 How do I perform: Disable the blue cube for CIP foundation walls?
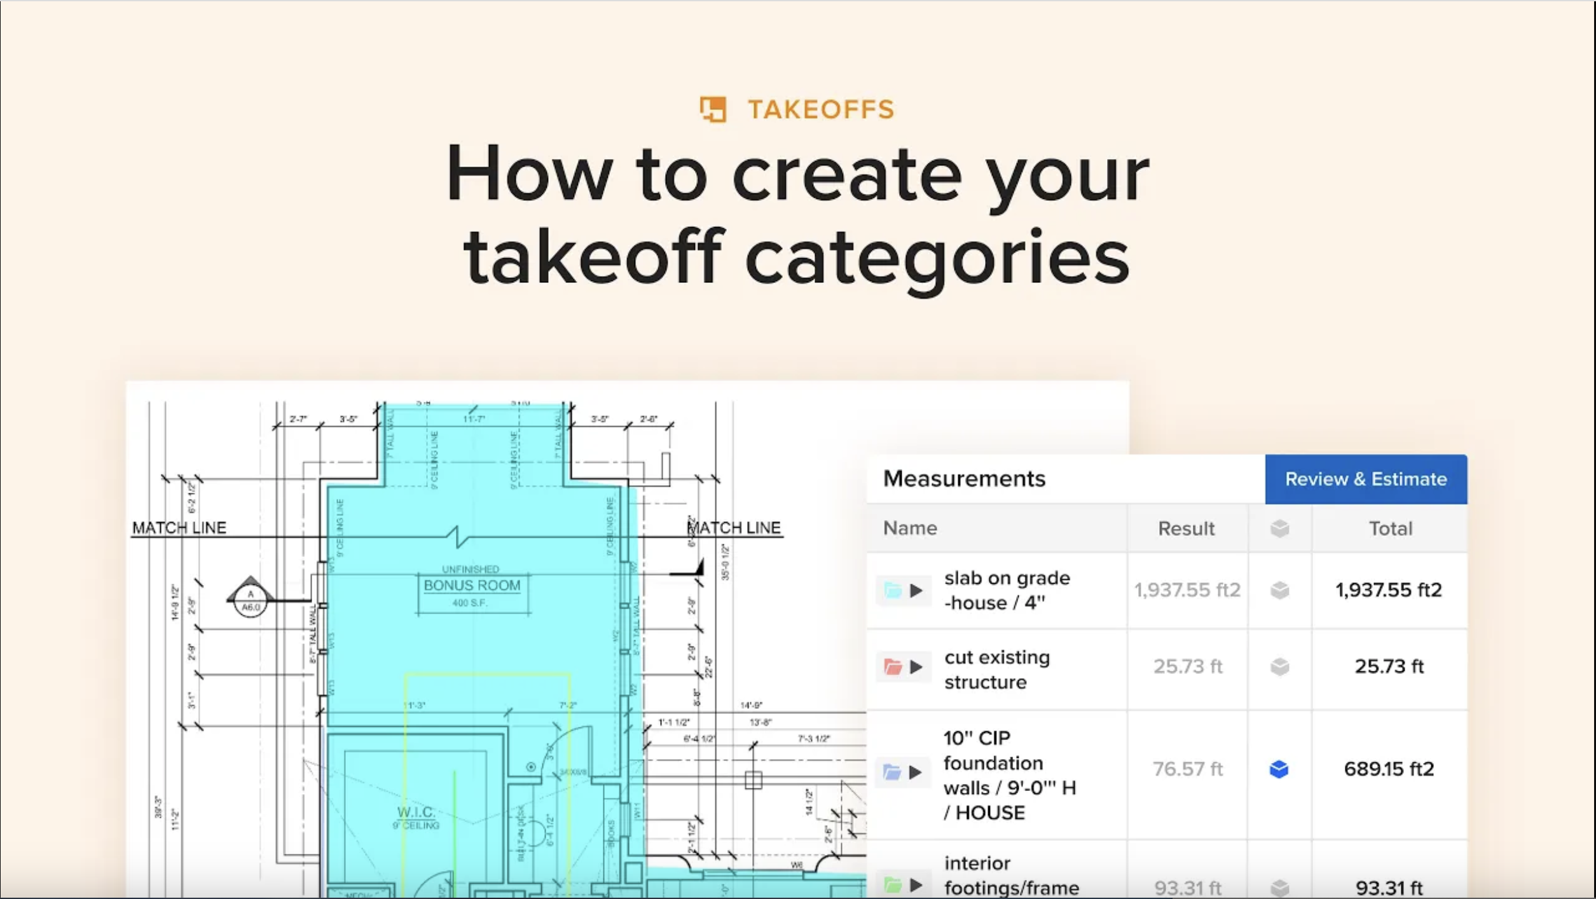coord(1279,769)
